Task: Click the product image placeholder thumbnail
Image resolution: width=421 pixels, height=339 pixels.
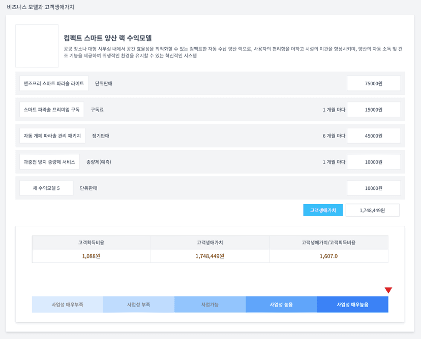Action: click(x=37, y=46)
